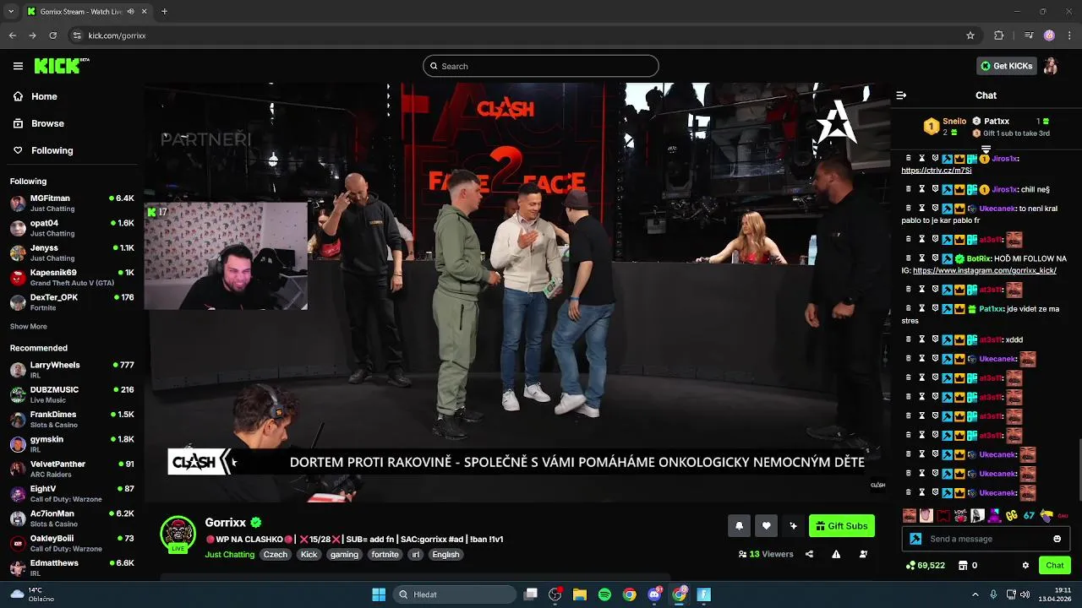Click the Gorrixx channel avatar
1082x608 pixels.
tap(178, 534)
